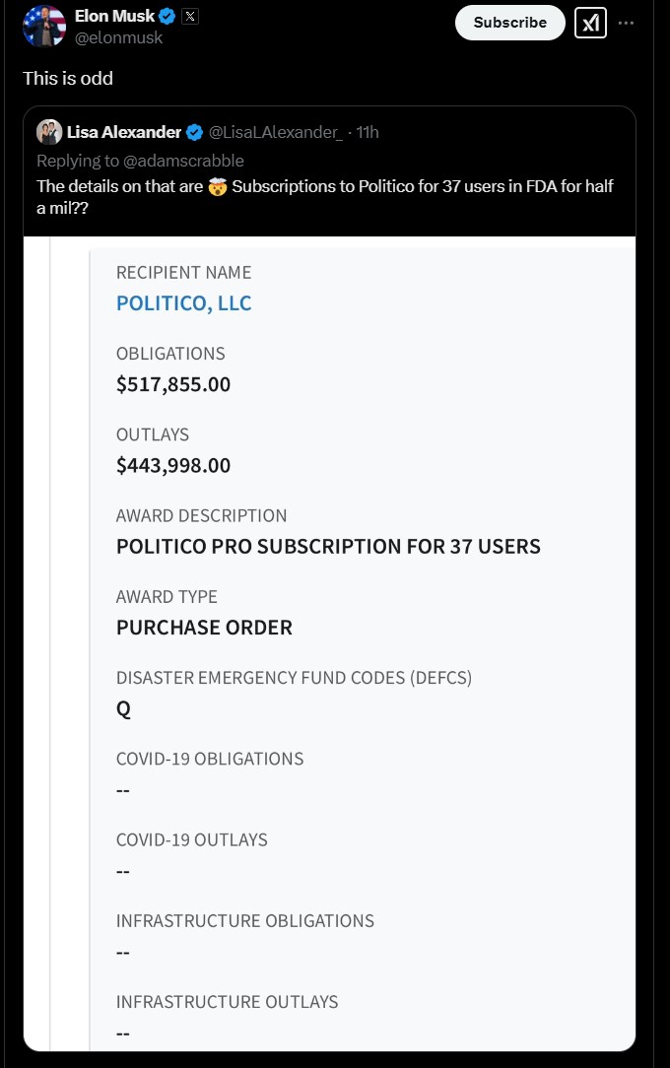The width and height of the screenshot is (670, 1068).
Task: Open the image at the $517,855.00 obligations figure
Action: (x=173, y=384)
